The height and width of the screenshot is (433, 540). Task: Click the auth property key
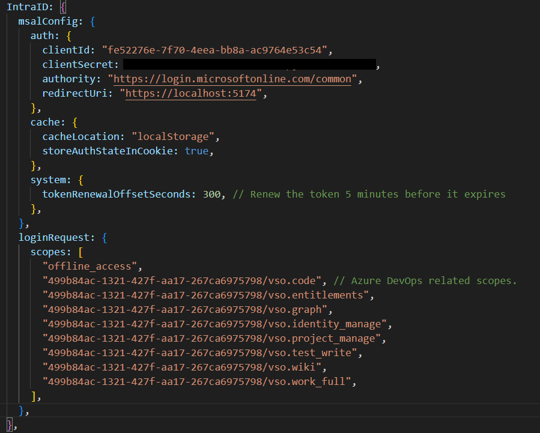click(x=43, y=36)
